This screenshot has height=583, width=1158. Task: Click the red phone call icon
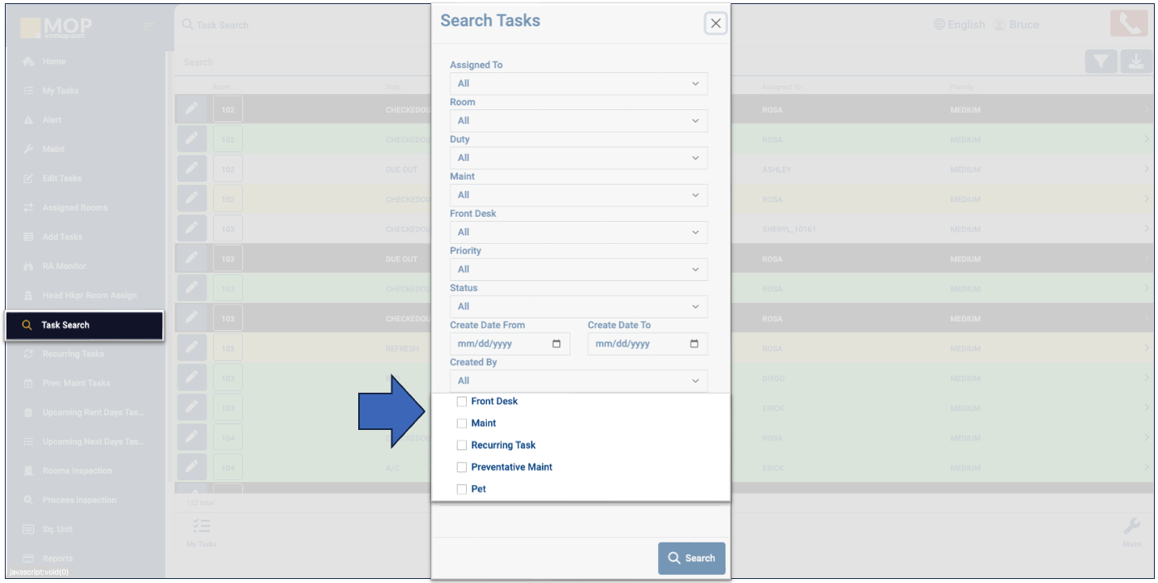tap(1129, 24)
